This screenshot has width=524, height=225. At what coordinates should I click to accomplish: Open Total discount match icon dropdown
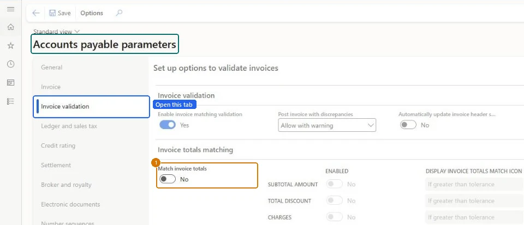(474, 200)
